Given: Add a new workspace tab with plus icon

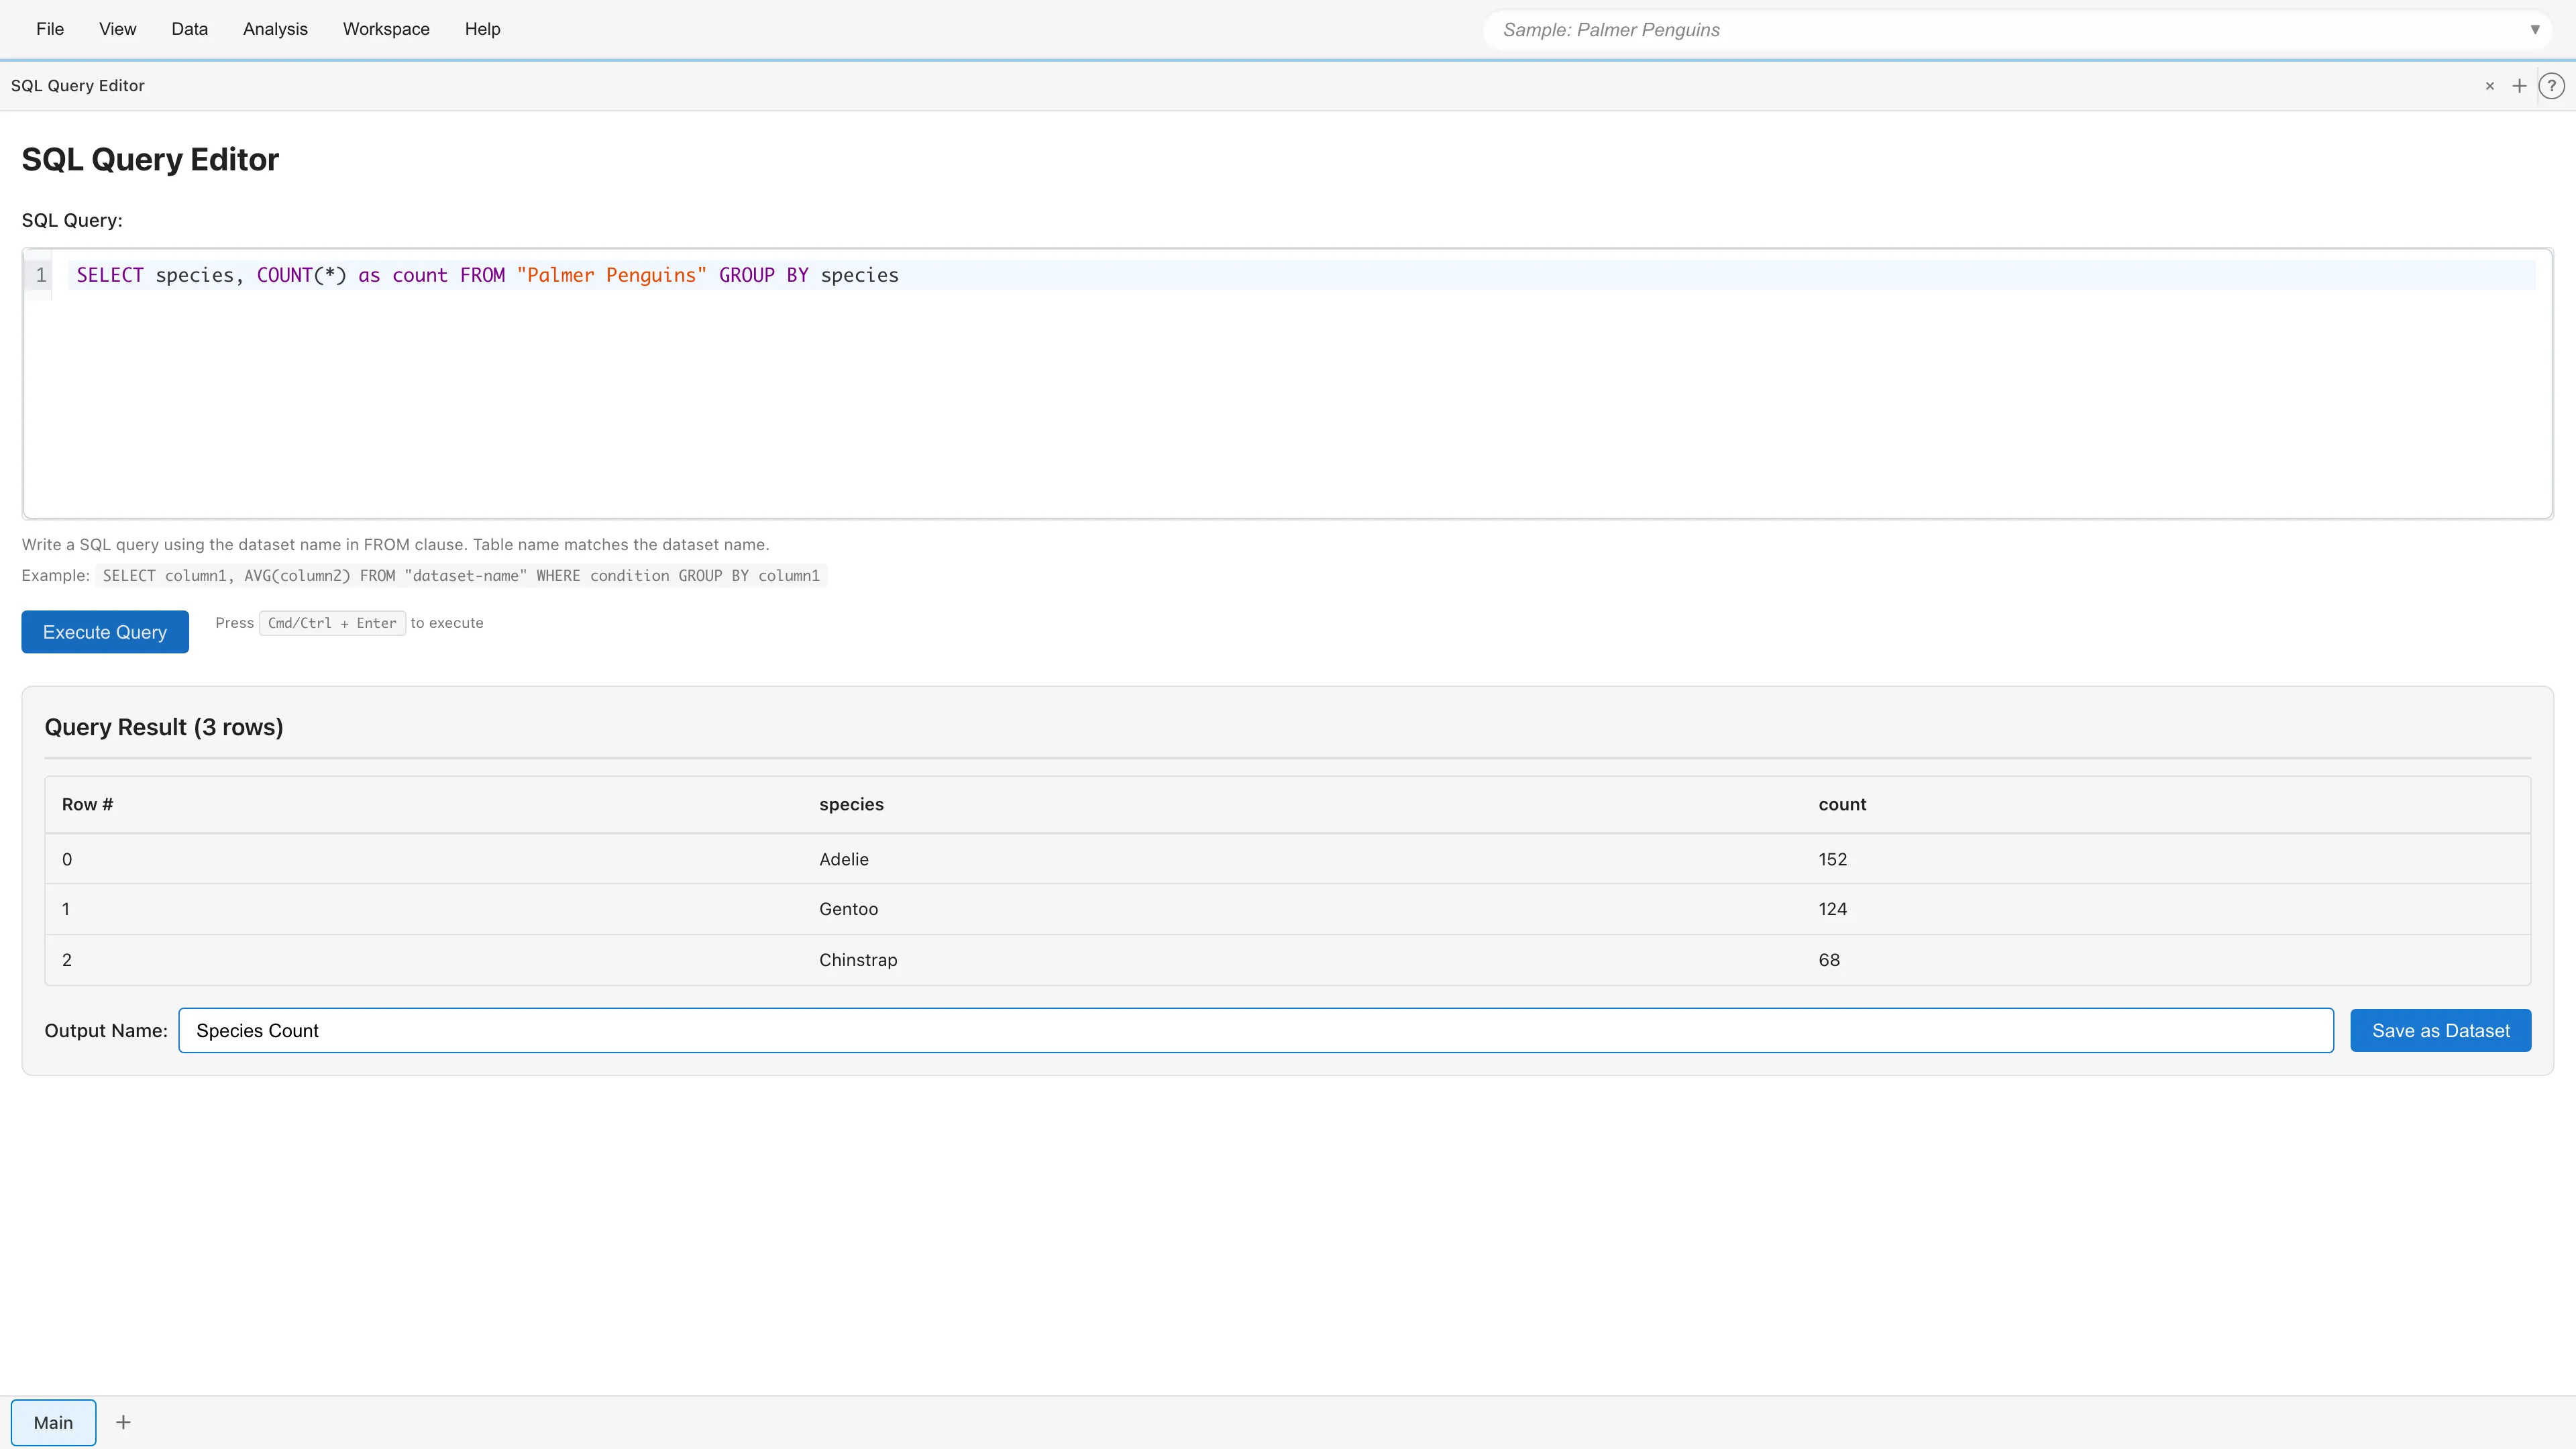Looking at the screenshot, I should pos(124,1421).
